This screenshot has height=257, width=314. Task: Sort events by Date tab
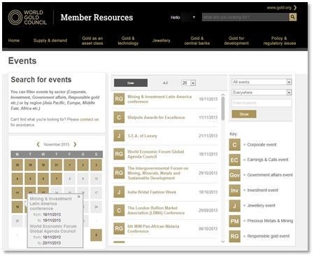131,83
